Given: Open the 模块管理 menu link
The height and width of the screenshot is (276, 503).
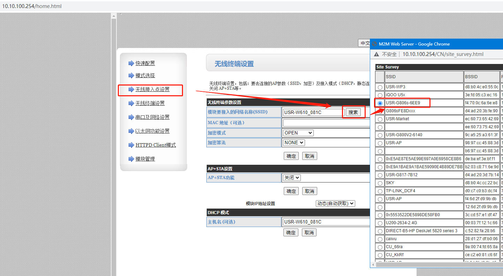Looking at the screenshot, I should click(145, 159).
